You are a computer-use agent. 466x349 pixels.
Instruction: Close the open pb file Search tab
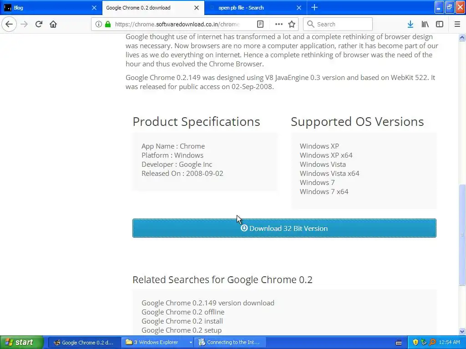point(299,8)
